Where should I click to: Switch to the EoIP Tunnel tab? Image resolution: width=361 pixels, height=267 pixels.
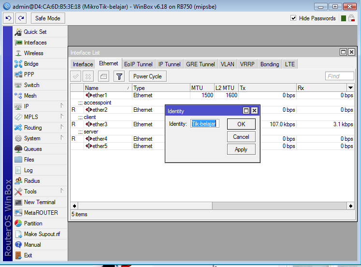[x=138, y=64]
